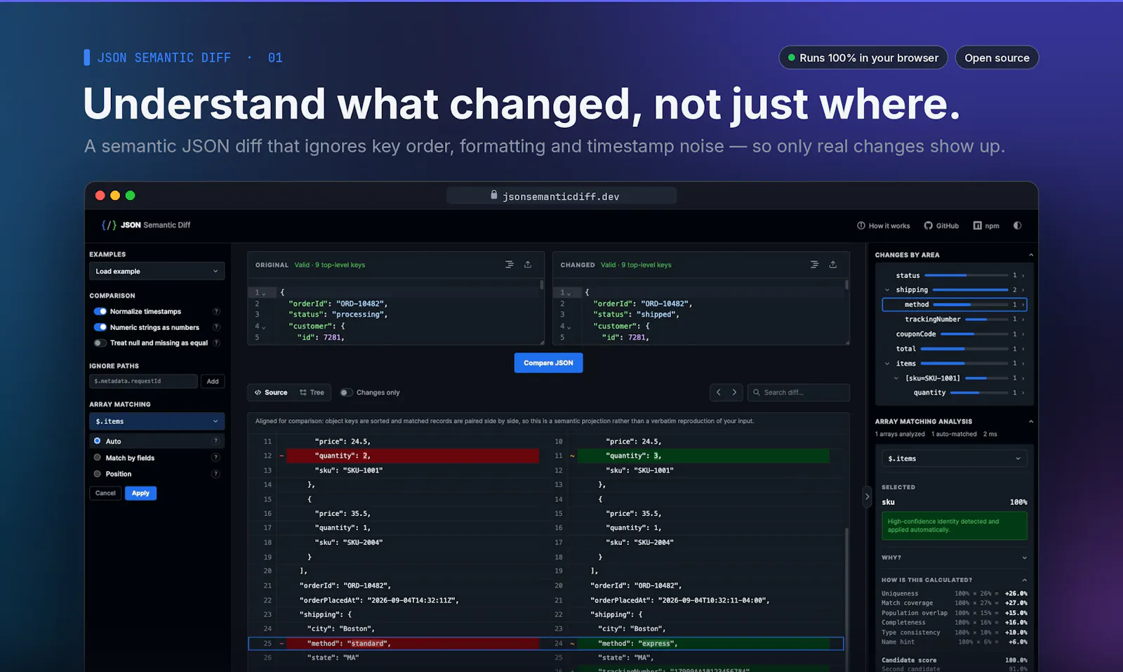1123x672 pixels.
Task: Open the npm link in header
Action: coord(986,225)
